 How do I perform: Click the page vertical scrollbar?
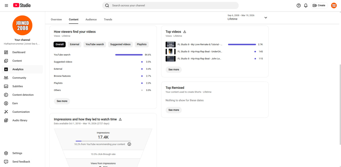(340, 104)
